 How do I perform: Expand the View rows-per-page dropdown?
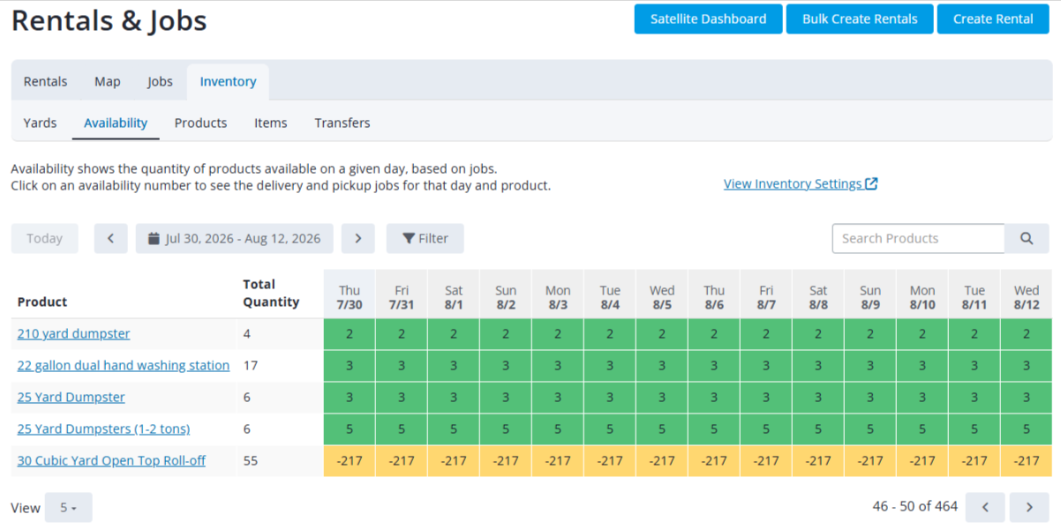point(68,508)
